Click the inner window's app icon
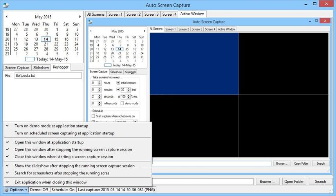The width and height of the screenshot is (336, 196). (90, 22)
